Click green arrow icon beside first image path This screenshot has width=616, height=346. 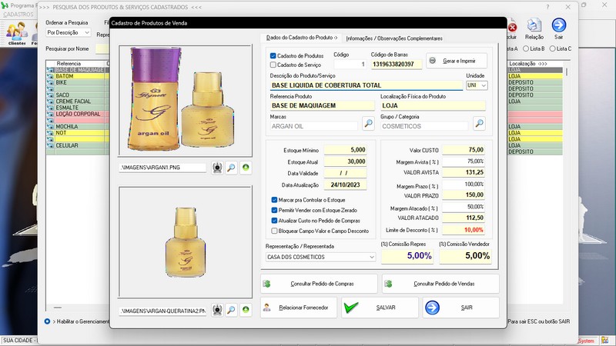point(246,167)
